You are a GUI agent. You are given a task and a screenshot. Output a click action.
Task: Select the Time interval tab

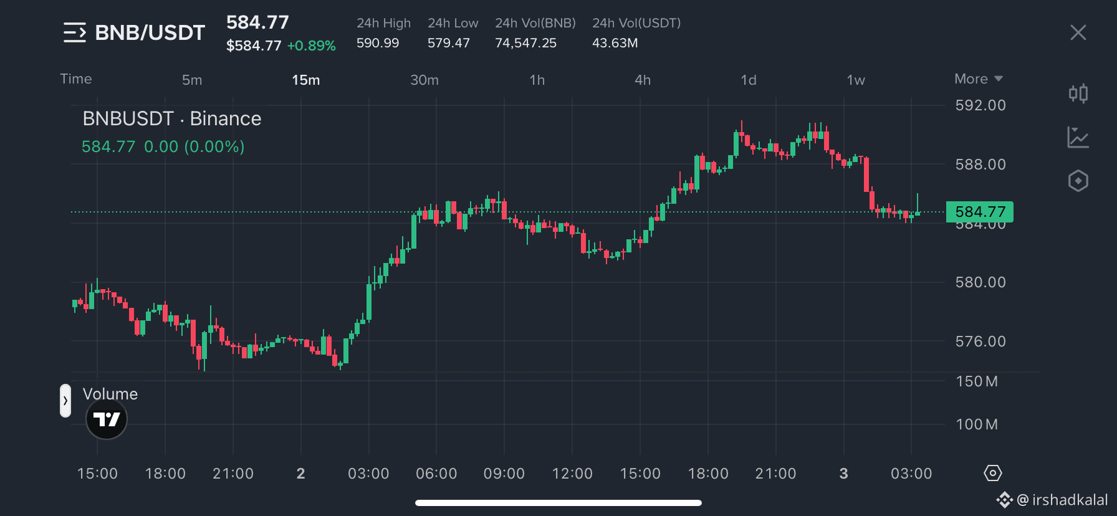[76, 79]
